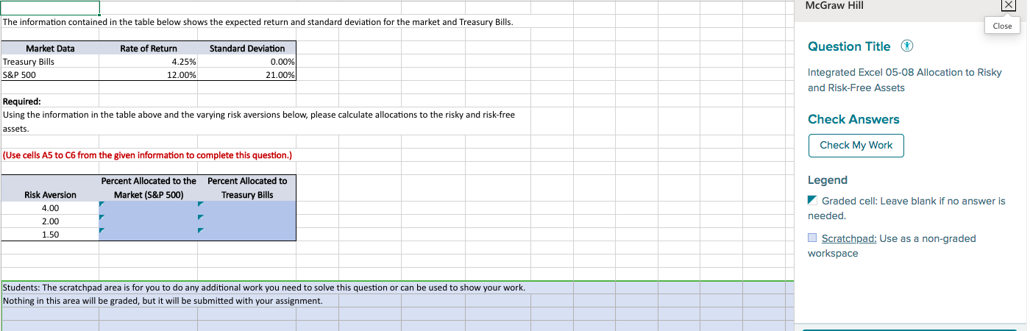This screenshot has width=1030, height=331.
Task: Select risk aversion cell 2.00
Action: [x=50, y=221]
